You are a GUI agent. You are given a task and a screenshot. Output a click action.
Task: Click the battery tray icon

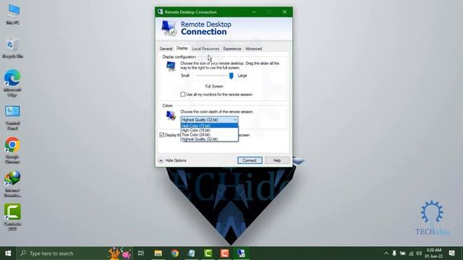click(402, 253)
